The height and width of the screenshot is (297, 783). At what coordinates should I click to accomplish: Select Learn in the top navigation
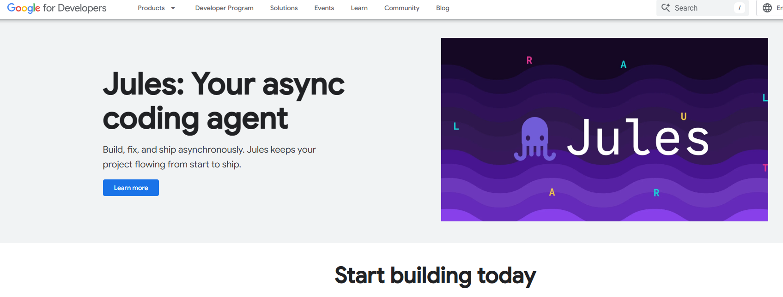359,8
